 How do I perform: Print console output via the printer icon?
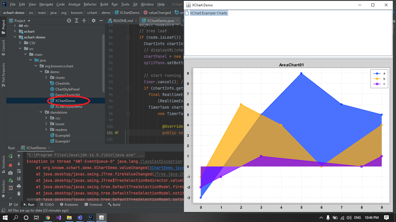pyautogui.click(x=19, y=186)
